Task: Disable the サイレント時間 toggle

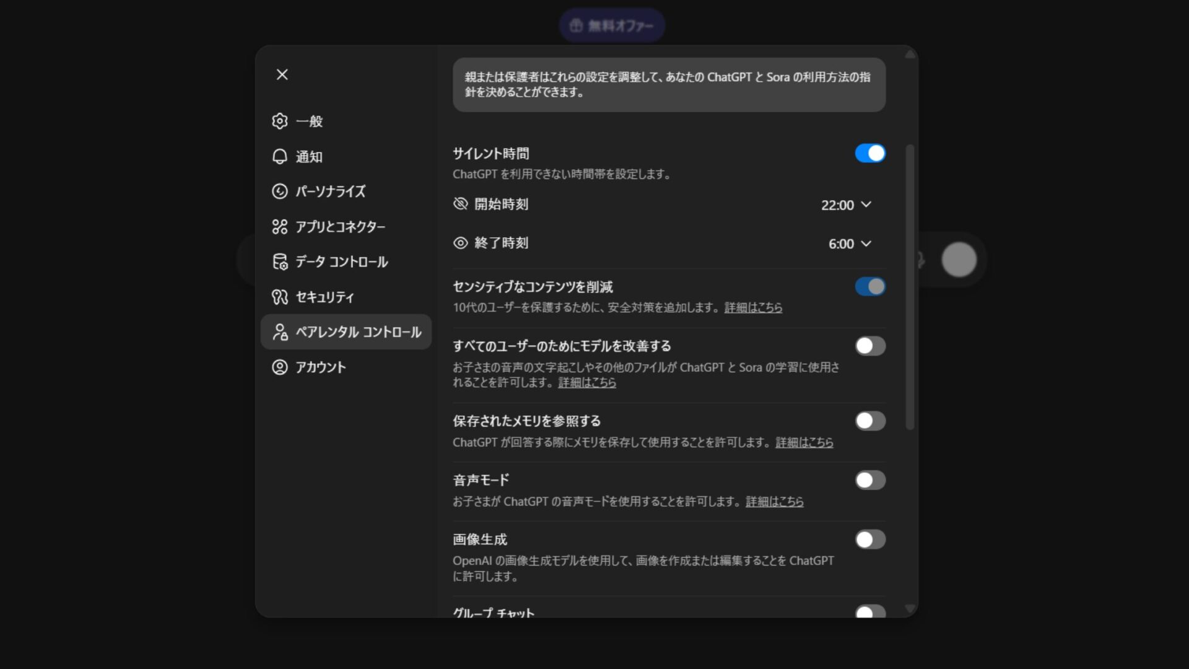Action: click(870, 153)
